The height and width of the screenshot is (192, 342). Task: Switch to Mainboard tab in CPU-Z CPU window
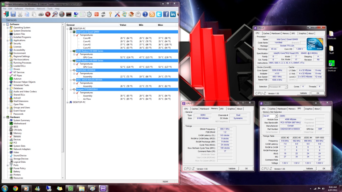[276, 33]
